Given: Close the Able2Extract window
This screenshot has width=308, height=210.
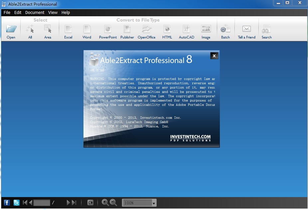Looking at the screenshot, I should tap(300, 3).
